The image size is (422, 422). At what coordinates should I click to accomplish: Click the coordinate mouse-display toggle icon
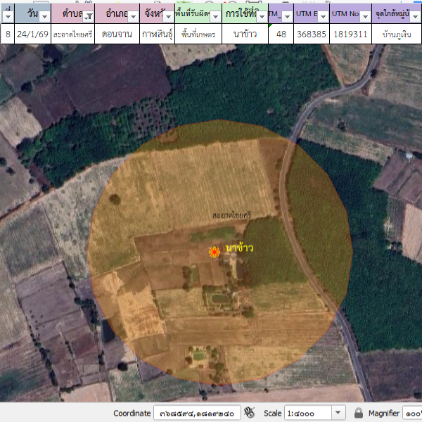(x=248, y=413)
